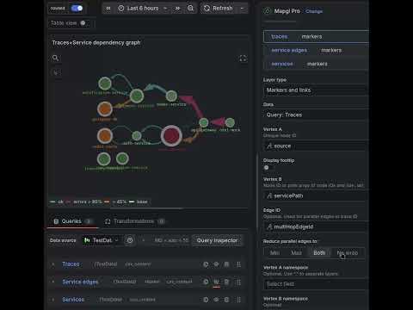Collapse the Traces query row
413x310 pixels.
coord(53,264)
